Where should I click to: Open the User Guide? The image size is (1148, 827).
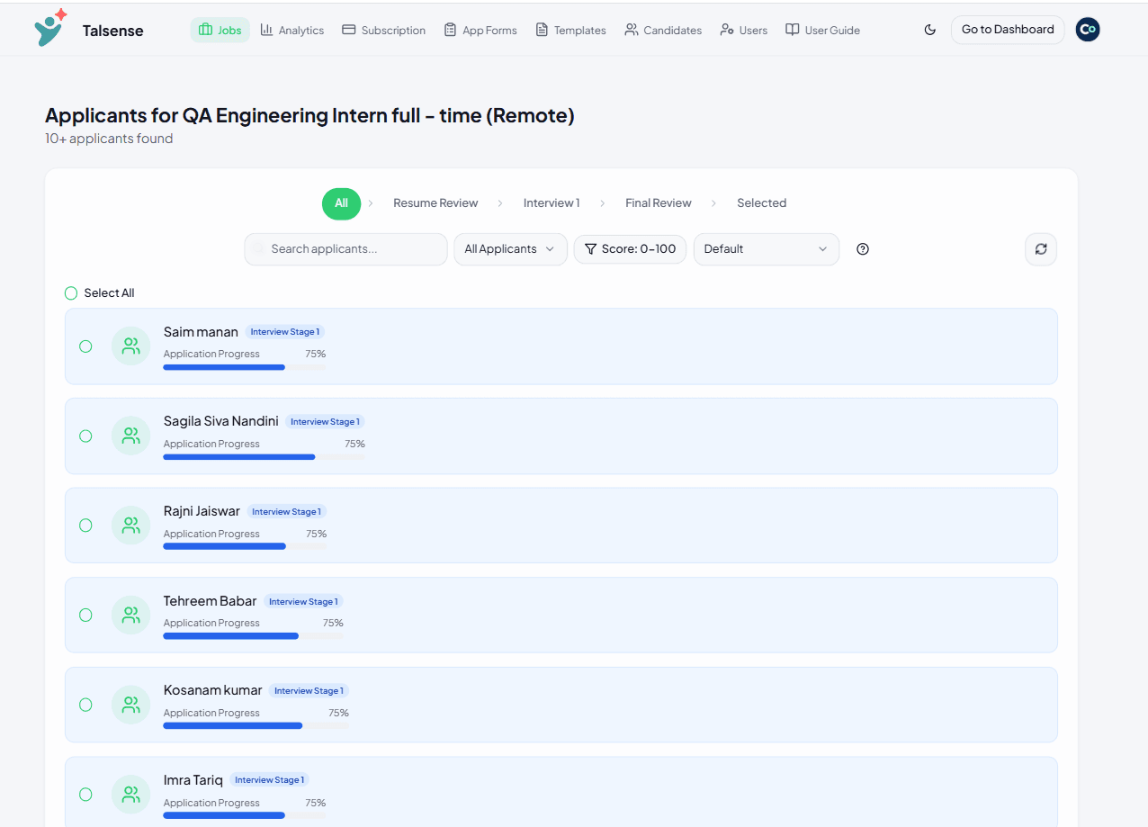pos(823,30)
